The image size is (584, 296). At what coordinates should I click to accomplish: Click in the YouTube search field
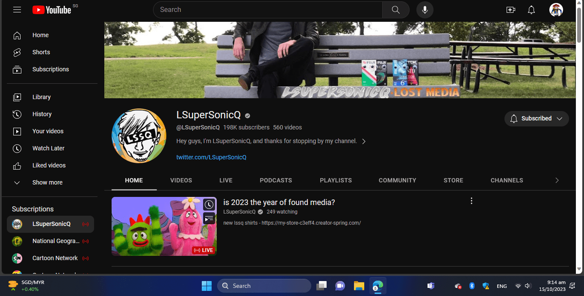pos(267,10)
